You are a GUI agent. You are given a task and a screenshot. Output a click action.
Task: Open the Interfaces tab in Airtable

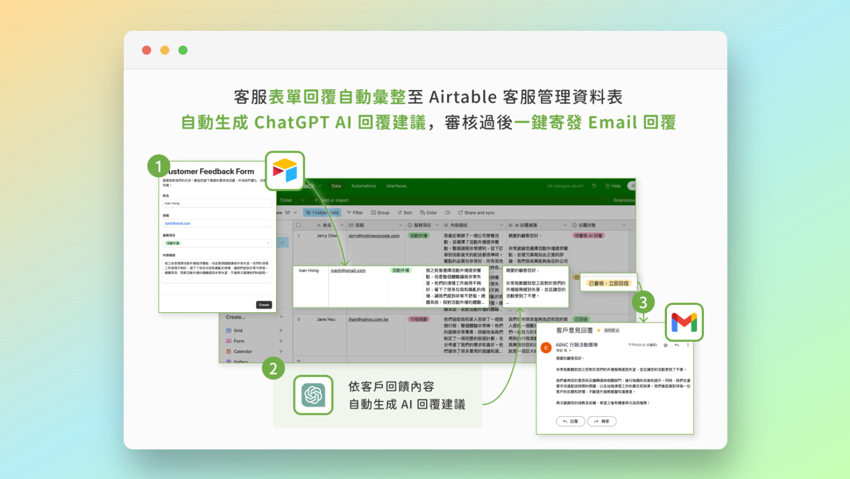click(396, 186)
